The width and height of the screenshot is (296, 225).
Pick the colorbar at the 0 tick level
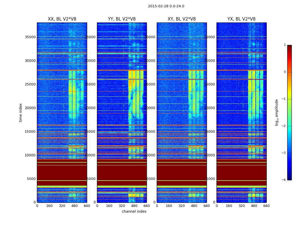pos(289,72)
